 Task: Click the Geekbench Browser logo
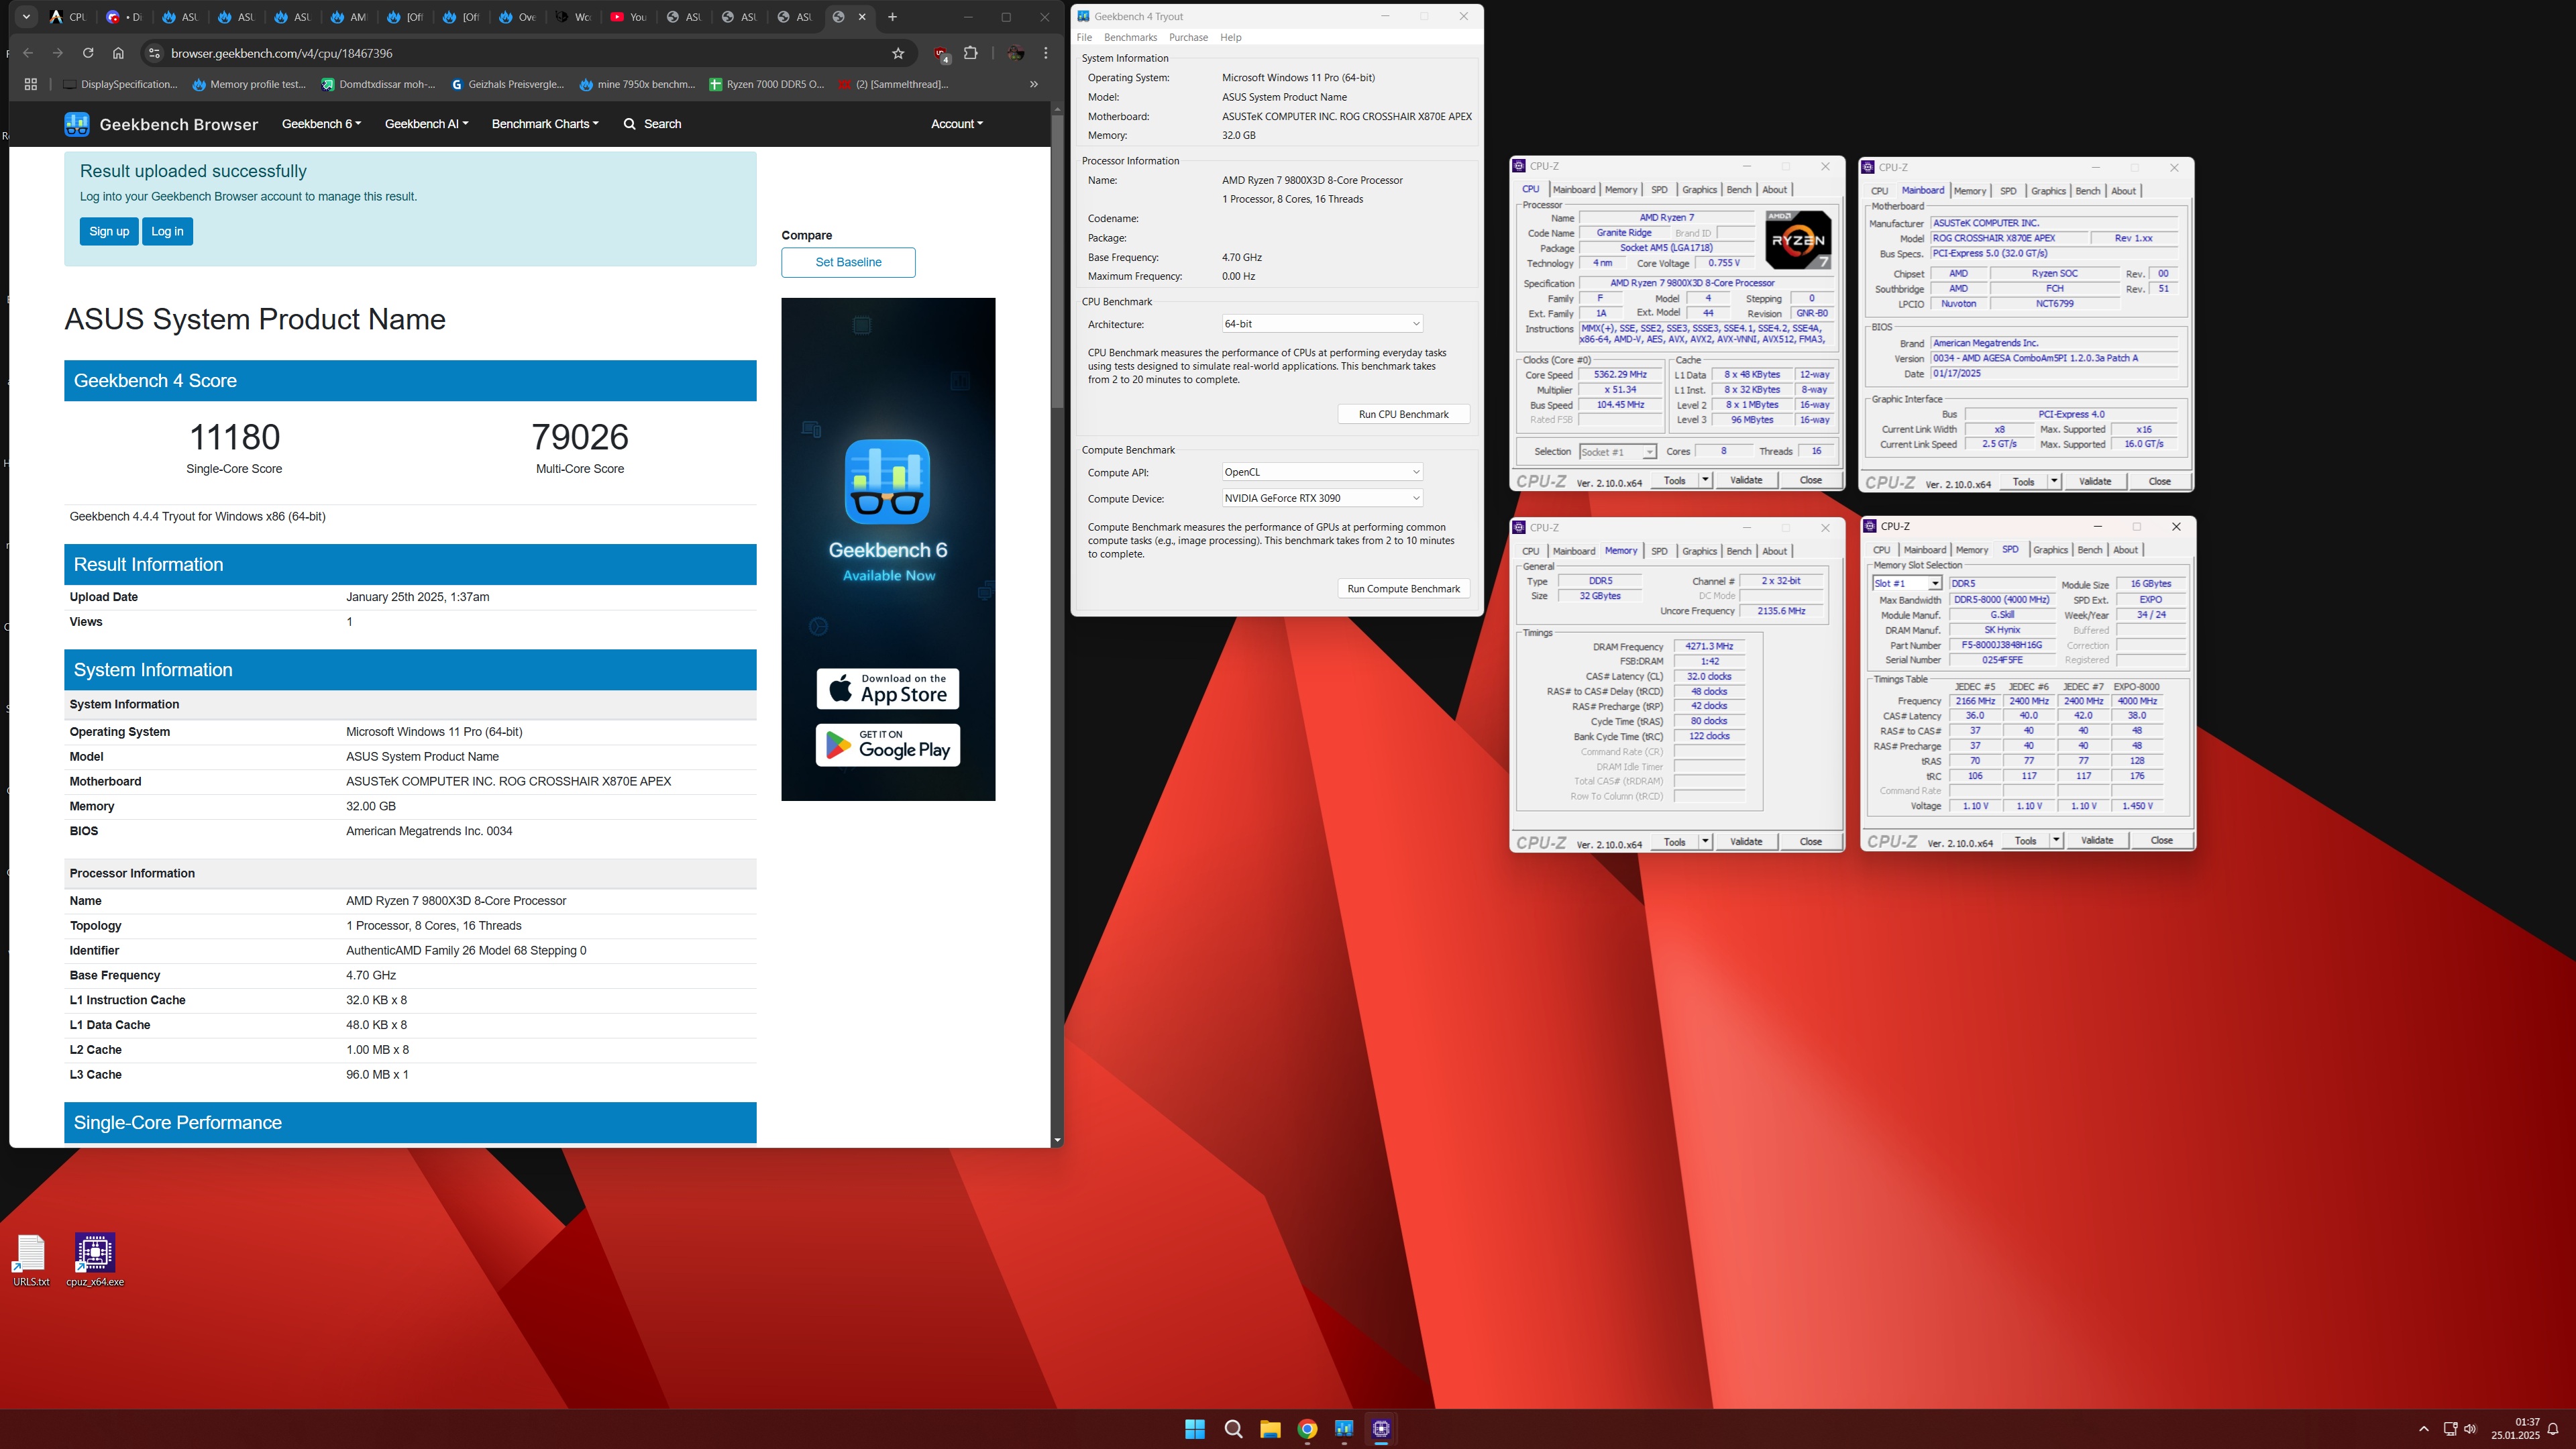161,124
